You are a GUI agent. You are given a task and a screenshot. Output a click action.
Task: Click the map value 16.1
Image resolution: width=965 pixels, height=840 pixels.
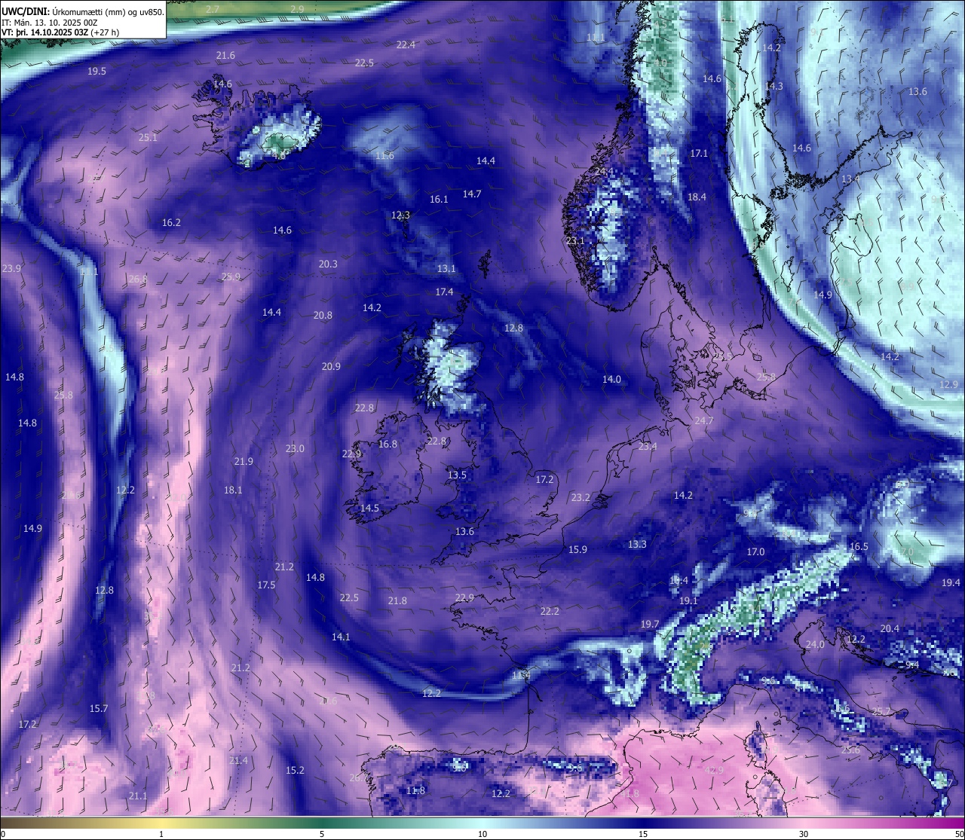click(439, 200)
